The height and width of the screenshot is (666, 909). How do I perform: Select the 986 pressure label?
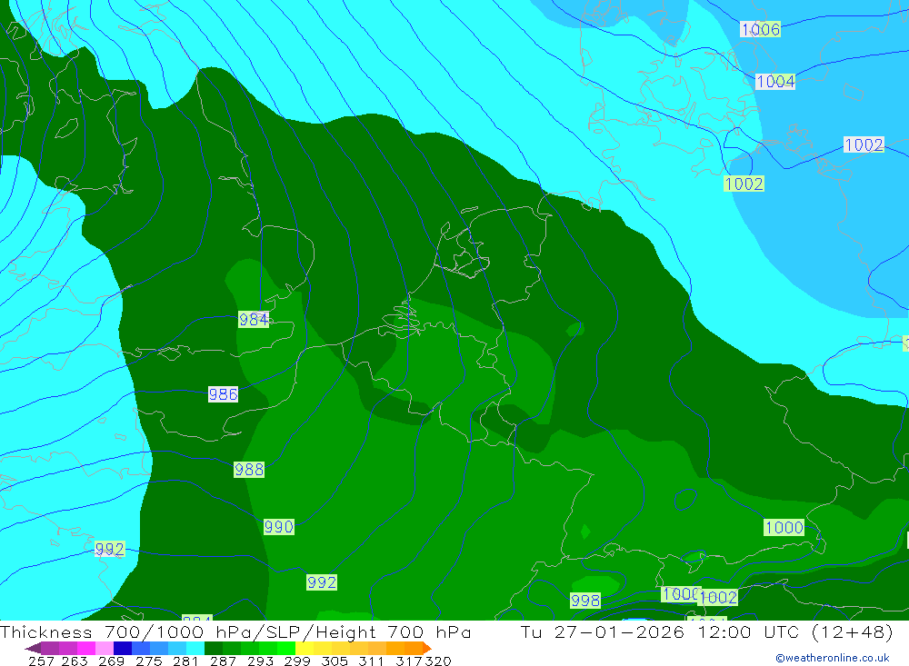pyautogui.click(x=224, y=394)
